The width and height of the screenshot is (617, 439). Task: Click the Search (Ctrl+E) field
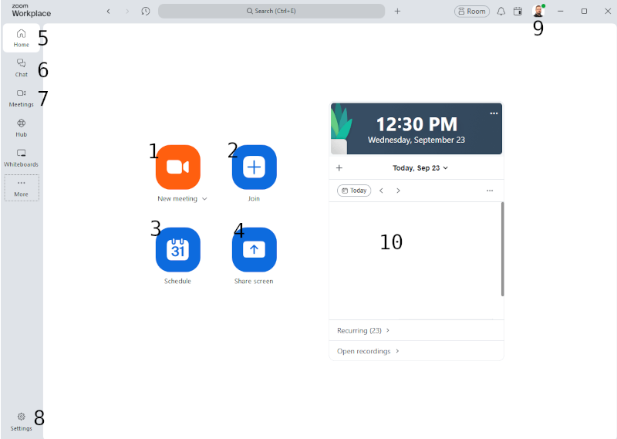point(271,11)
